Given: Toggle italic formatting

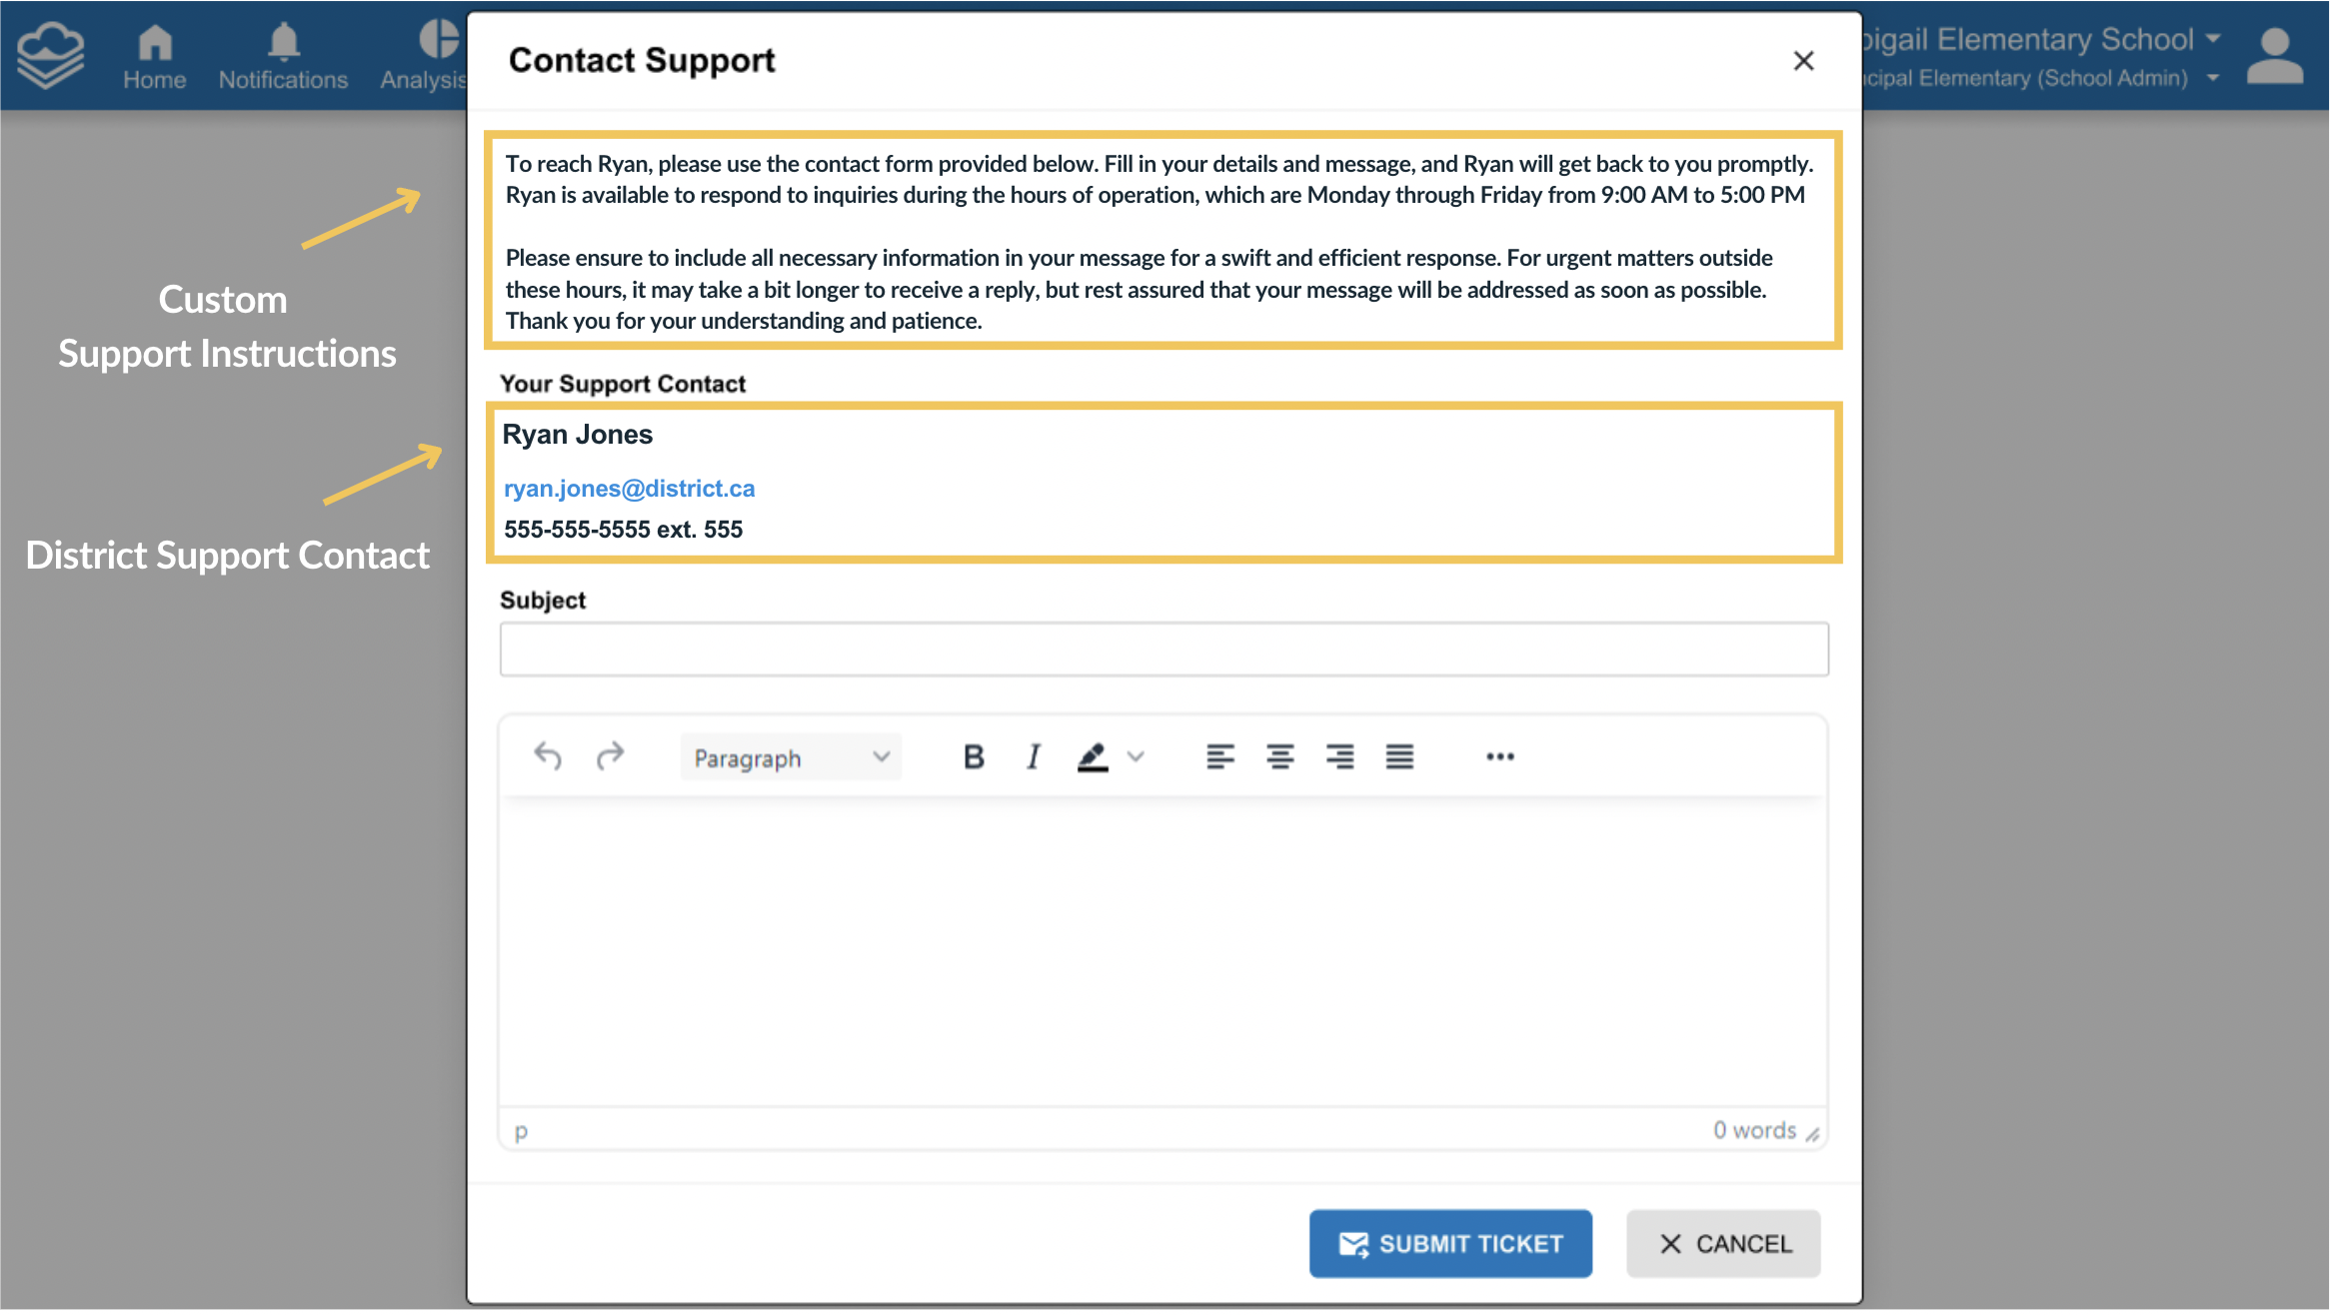Looking at the screenshot, I should click(1034, 757).
